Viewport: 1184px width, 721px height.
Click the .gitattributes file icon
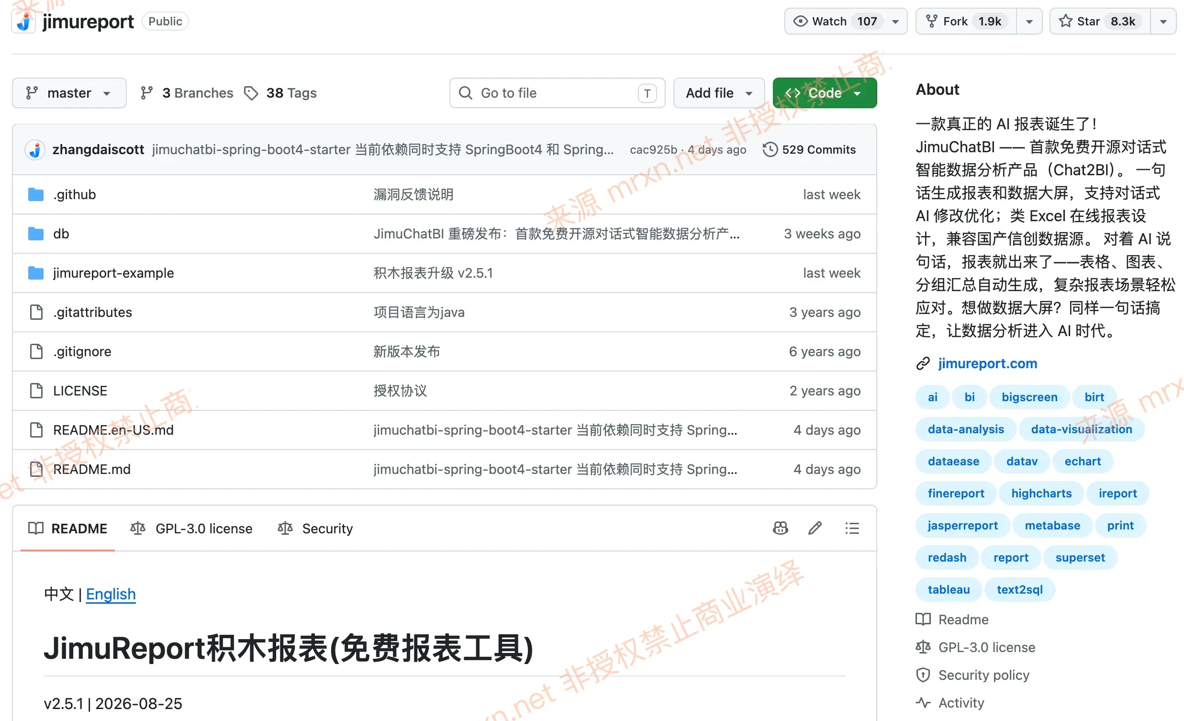tap(36, 312)
